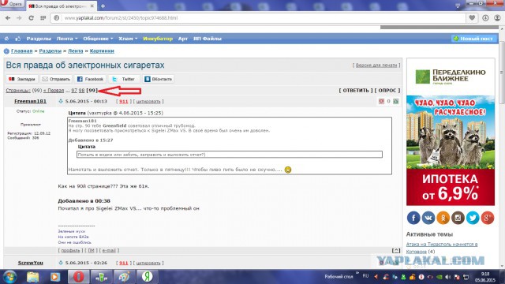The image size is (505, 284).
Task: Open the Разделы menu item
Action: (x=39, y=39)
